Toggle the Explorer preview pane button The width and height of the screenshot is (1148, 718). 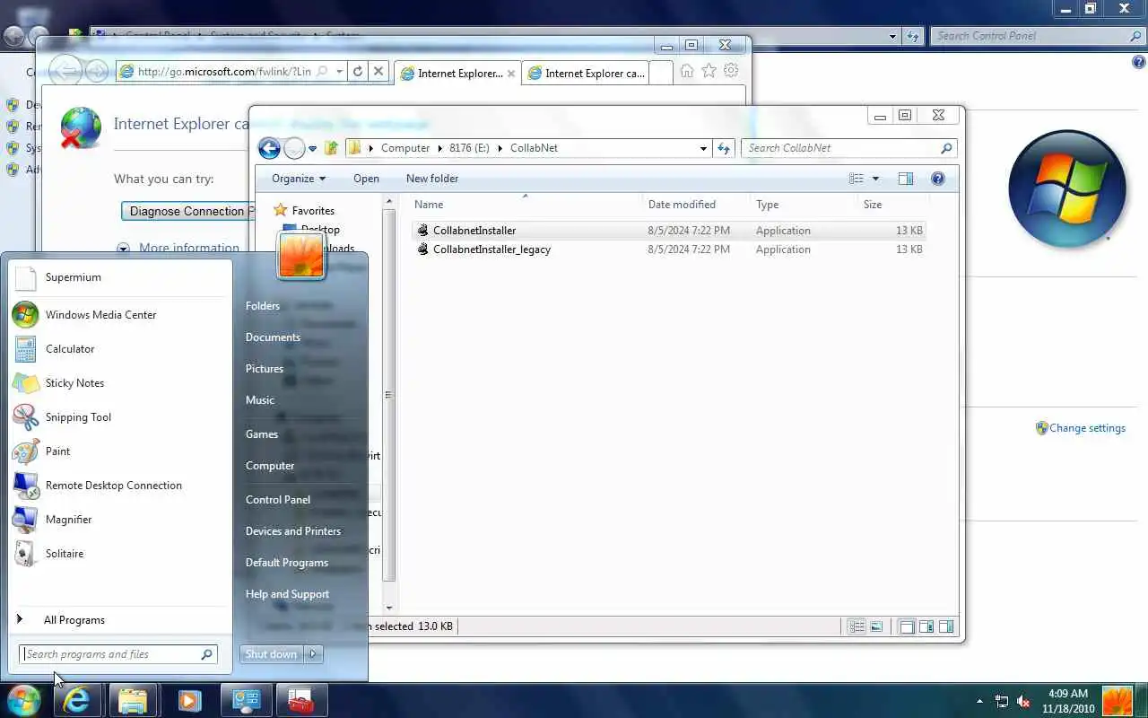(x=906, y=179)
